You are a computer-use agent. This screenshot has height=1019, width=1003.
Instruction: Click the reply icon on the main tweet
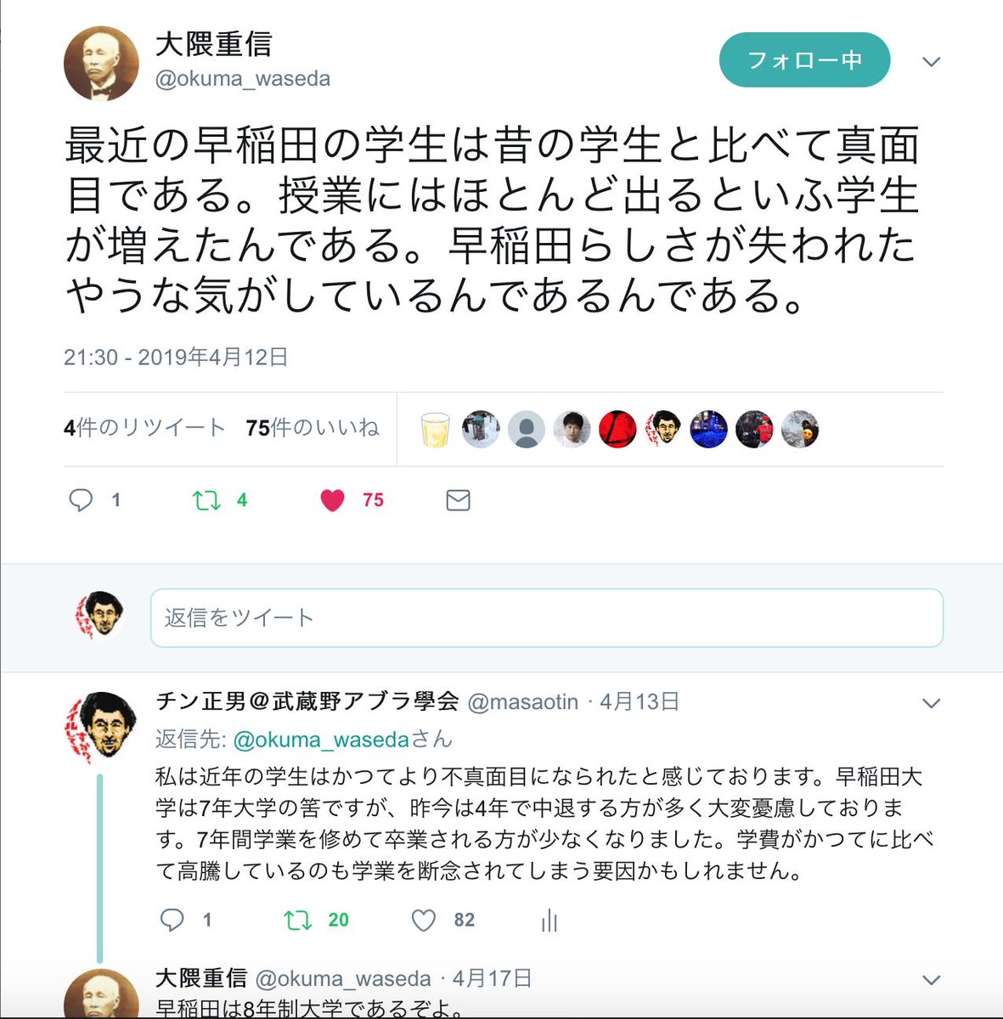(x=81, y=500)
